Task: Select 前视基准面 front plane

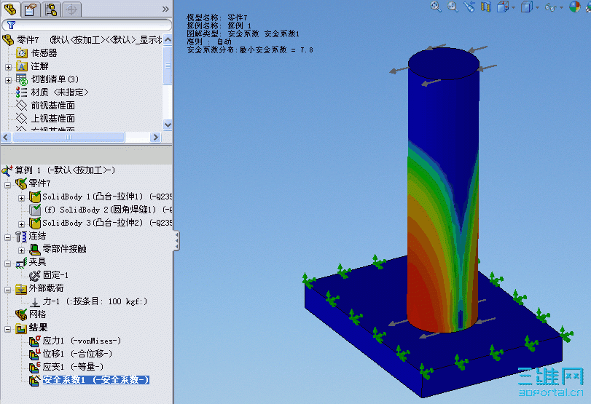Action: (52, 106)
